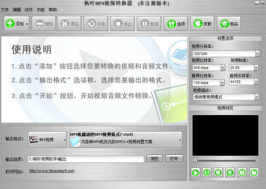Open the 文件 (File) menu

pyautogui.click(x=5, y=10)
